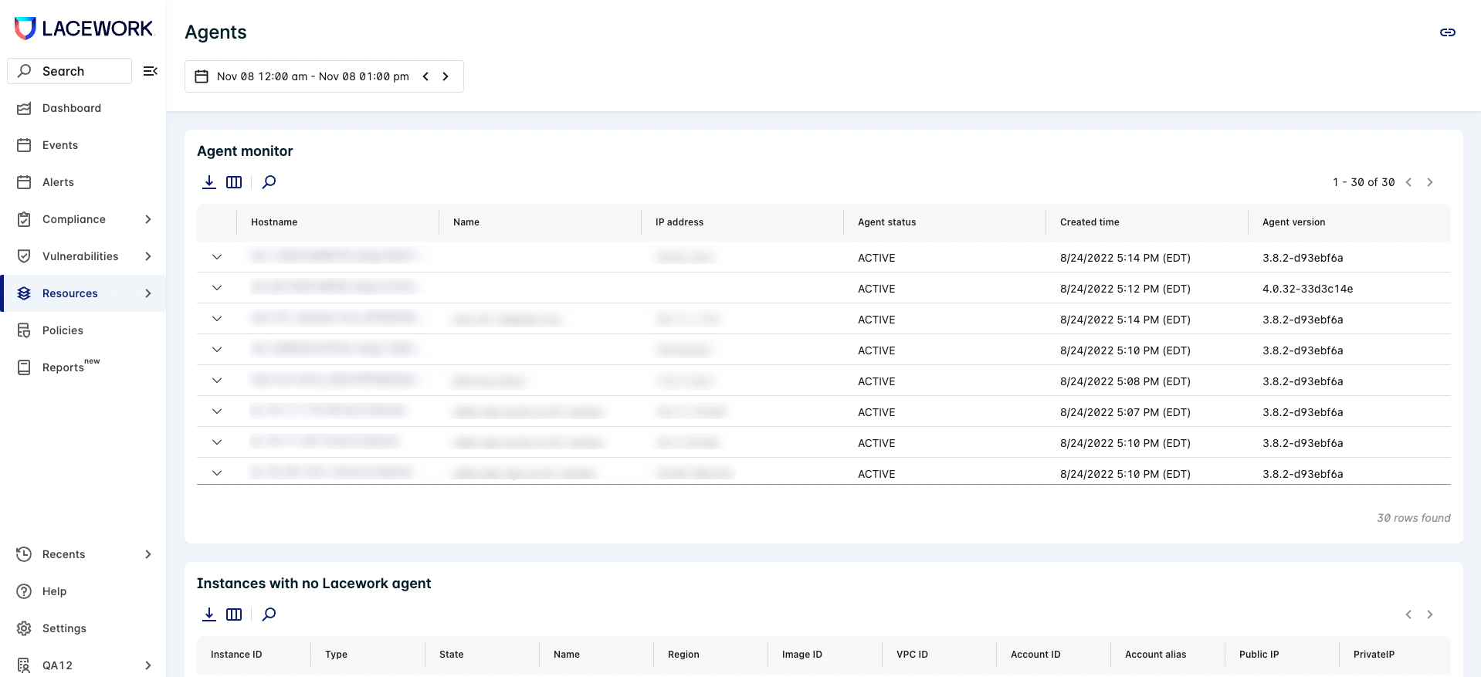Viewport: 1481px width, 677px height.
Task: Sort by Account ID column
Action: 1035,655
